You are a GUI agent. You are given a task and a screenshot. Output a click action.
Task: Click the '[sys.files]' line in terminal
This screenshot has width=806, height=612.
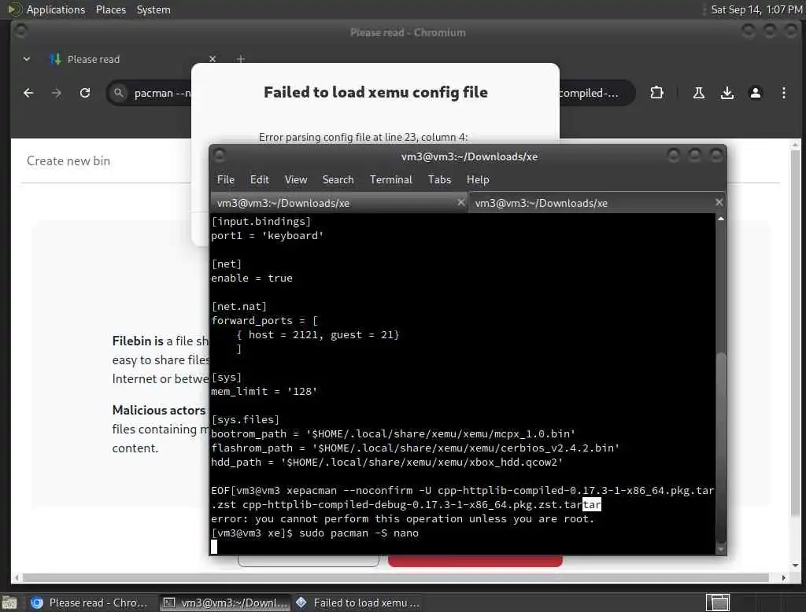tap(246, 420)
